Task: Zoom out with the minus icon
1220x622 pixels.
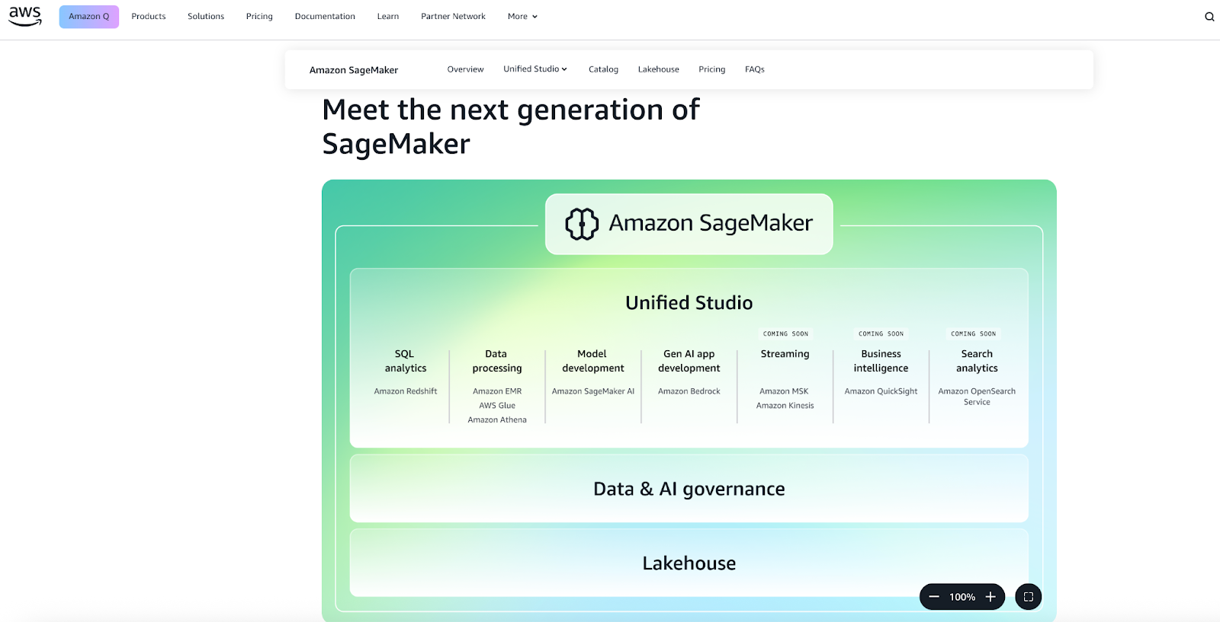Action: click(934, 597)
